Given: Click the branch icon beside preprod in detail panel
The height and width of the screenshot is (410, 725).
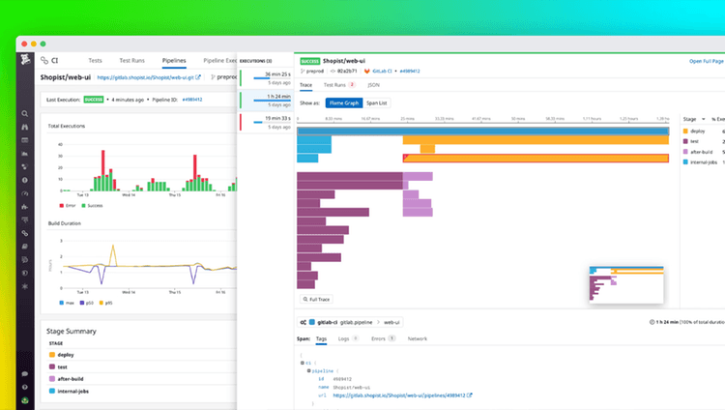Looking at the screenshot, I should (303, 71).
